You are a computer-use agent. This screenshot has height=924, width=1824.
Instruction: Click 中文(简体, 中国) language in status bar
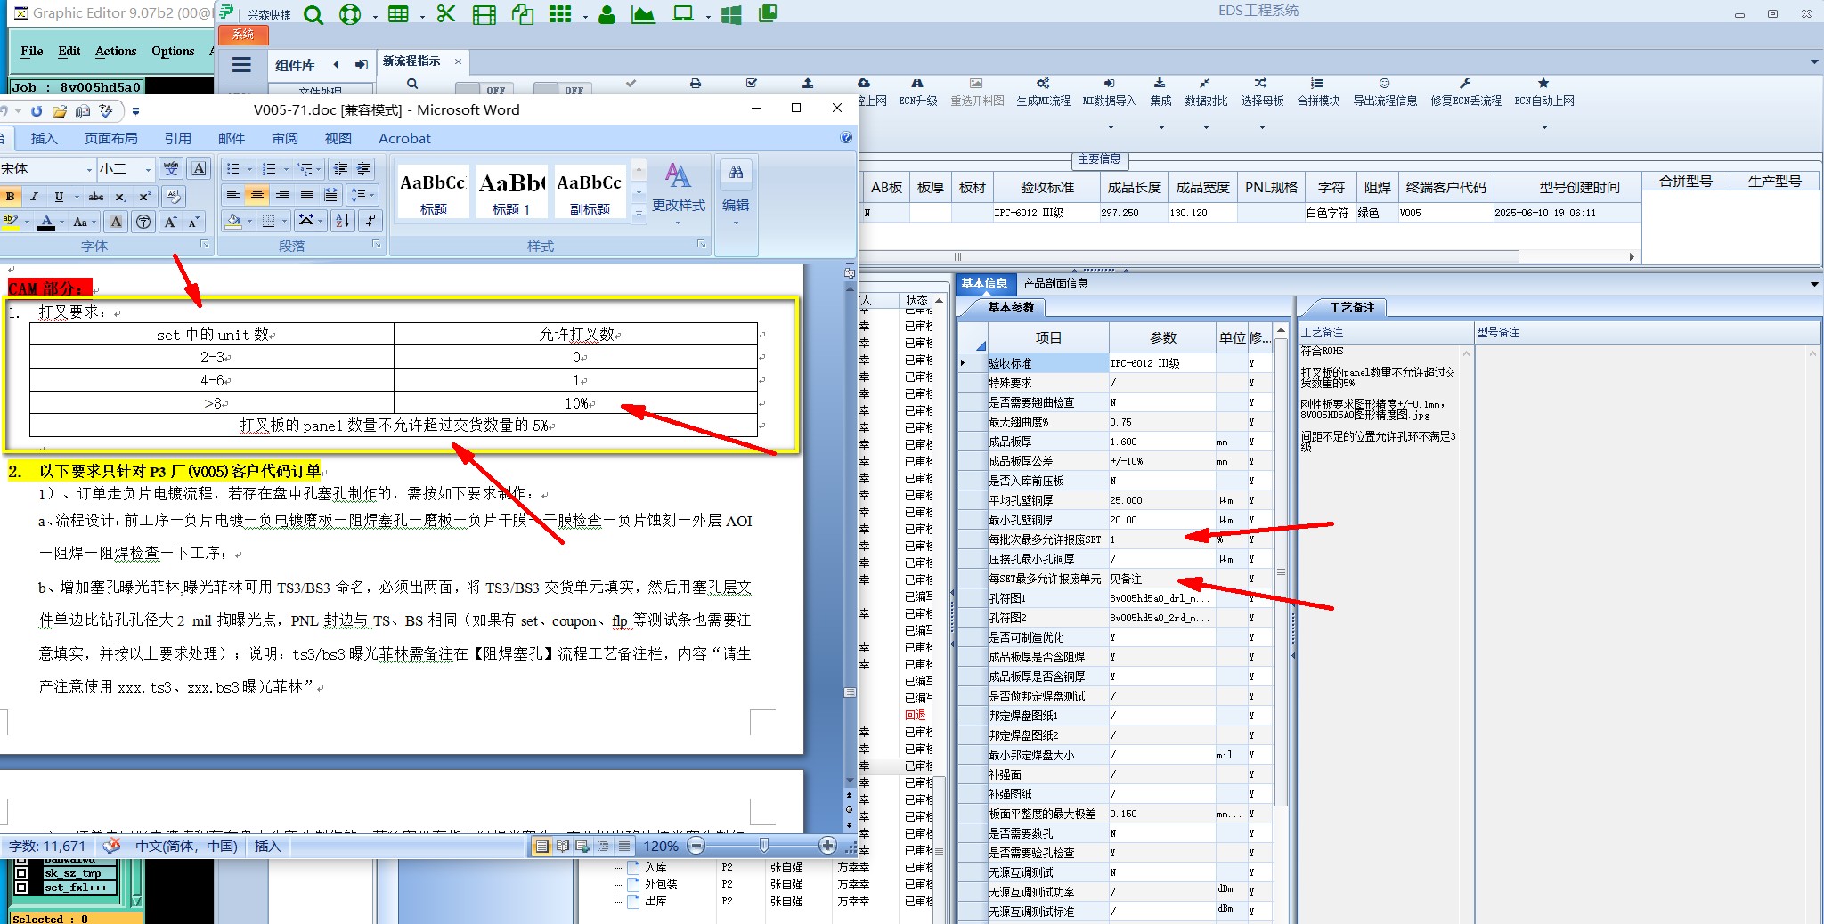186,846
